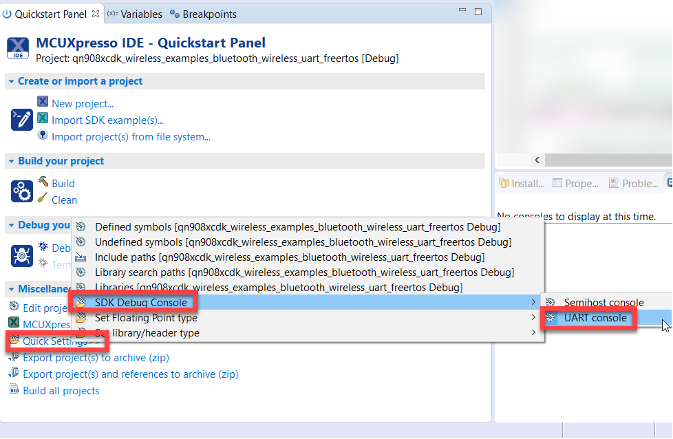The height and width of the screenshot is (439, 673).
Task: Collapse the Create or import a project section
Action: tap(11, 81)
